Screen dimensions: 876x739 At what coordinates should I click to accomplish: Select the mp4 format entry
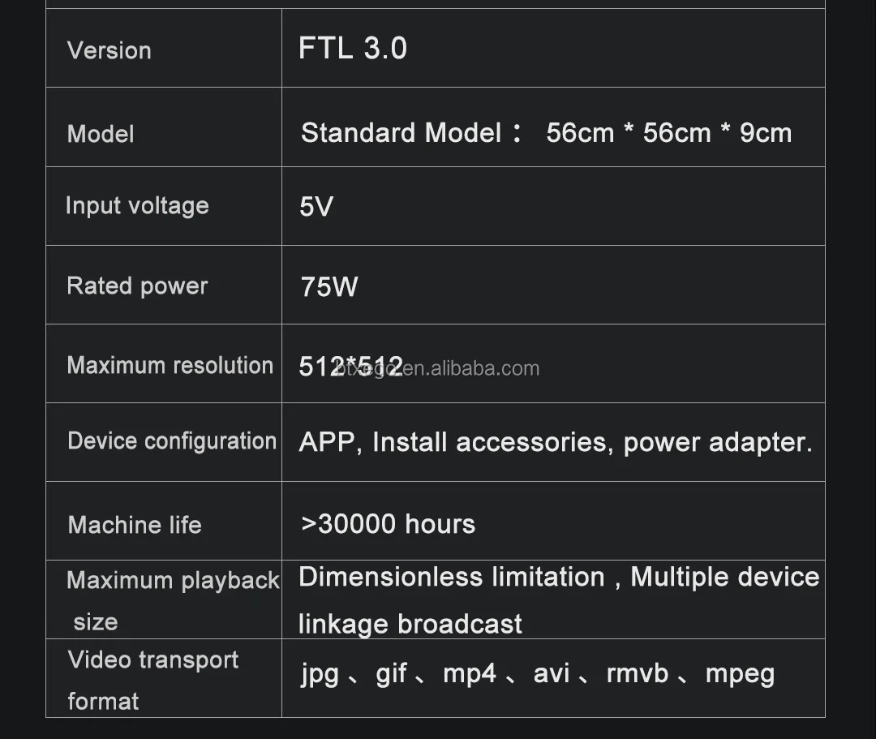(470, 673)
